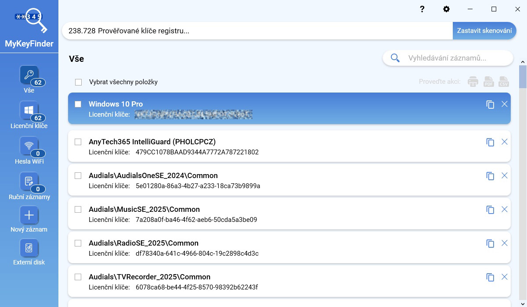Click the Zastavit skenování button
527x307 pixels.
(x=484, y=31)
